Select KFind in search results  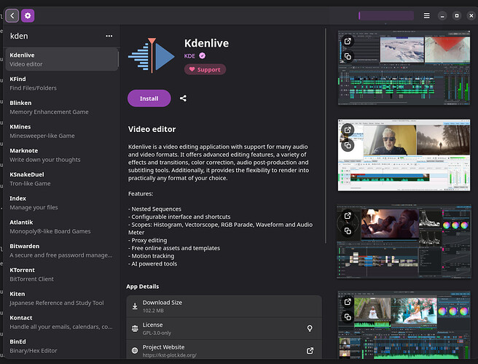62,83
